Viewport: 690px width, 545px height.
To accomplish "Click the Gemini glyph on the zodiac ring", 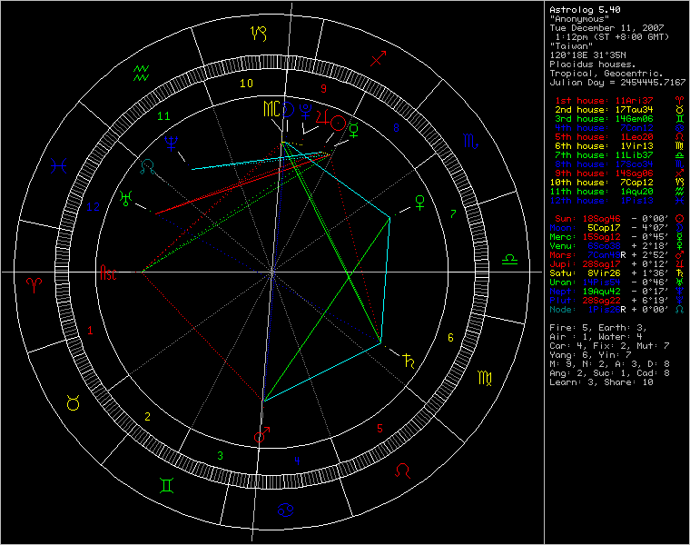I will click(167, 485).
